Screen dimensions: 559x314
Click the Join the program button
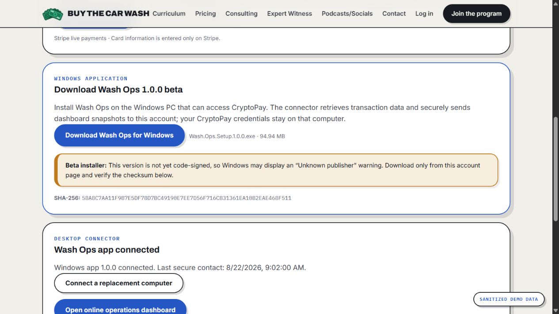point(476,14)
